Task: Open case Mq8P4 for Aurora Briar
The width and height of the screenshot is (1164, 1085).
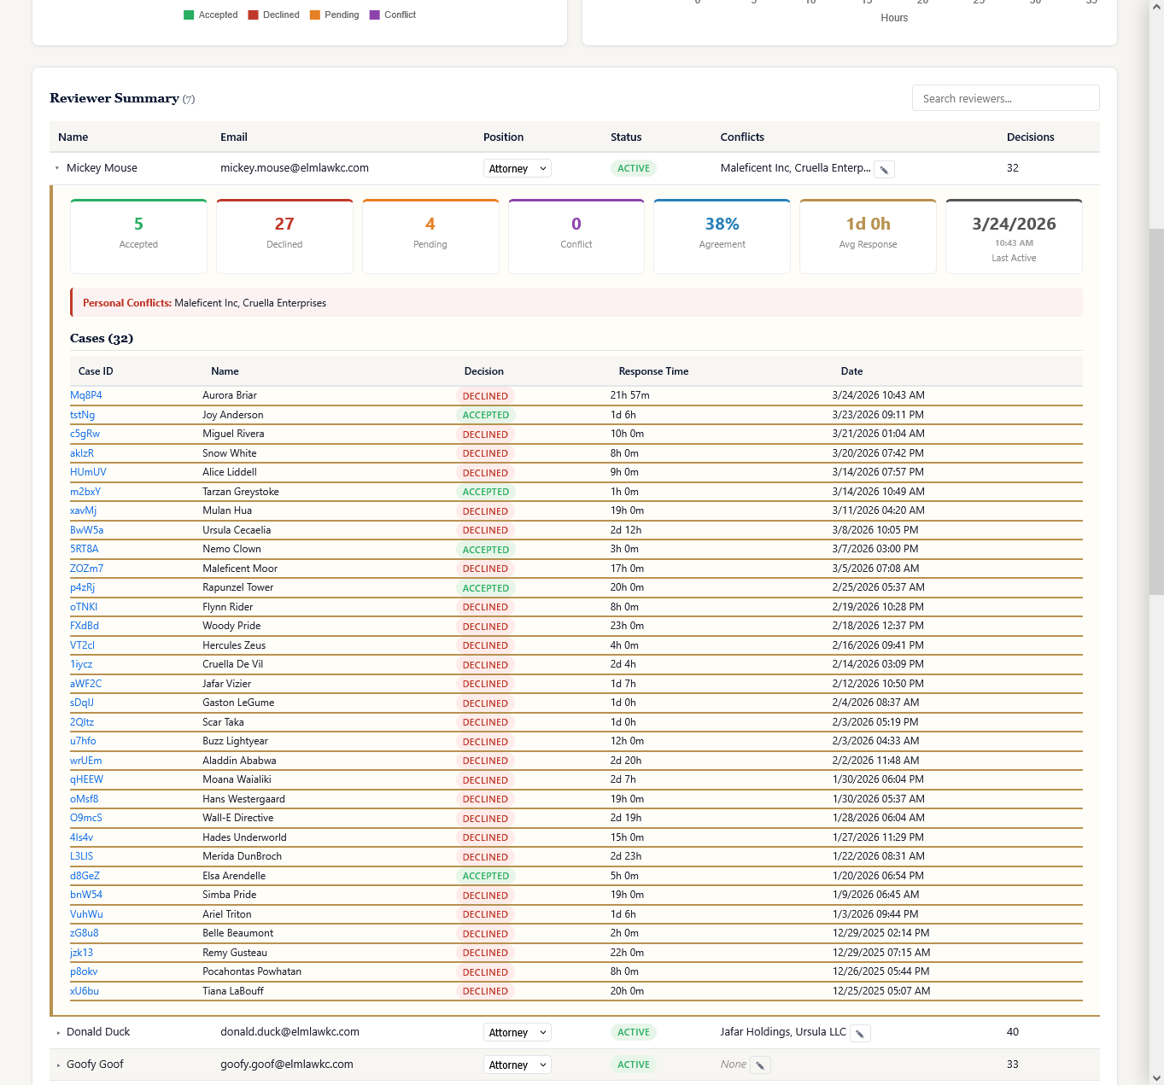Action: (86, 395)
